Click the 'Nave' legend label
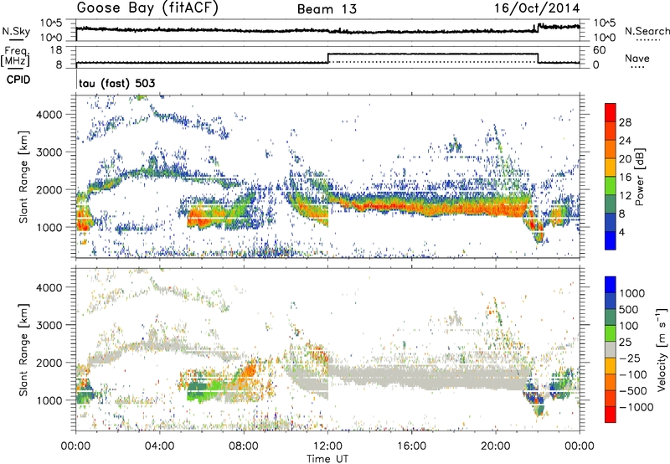 (x=637, y=59)
